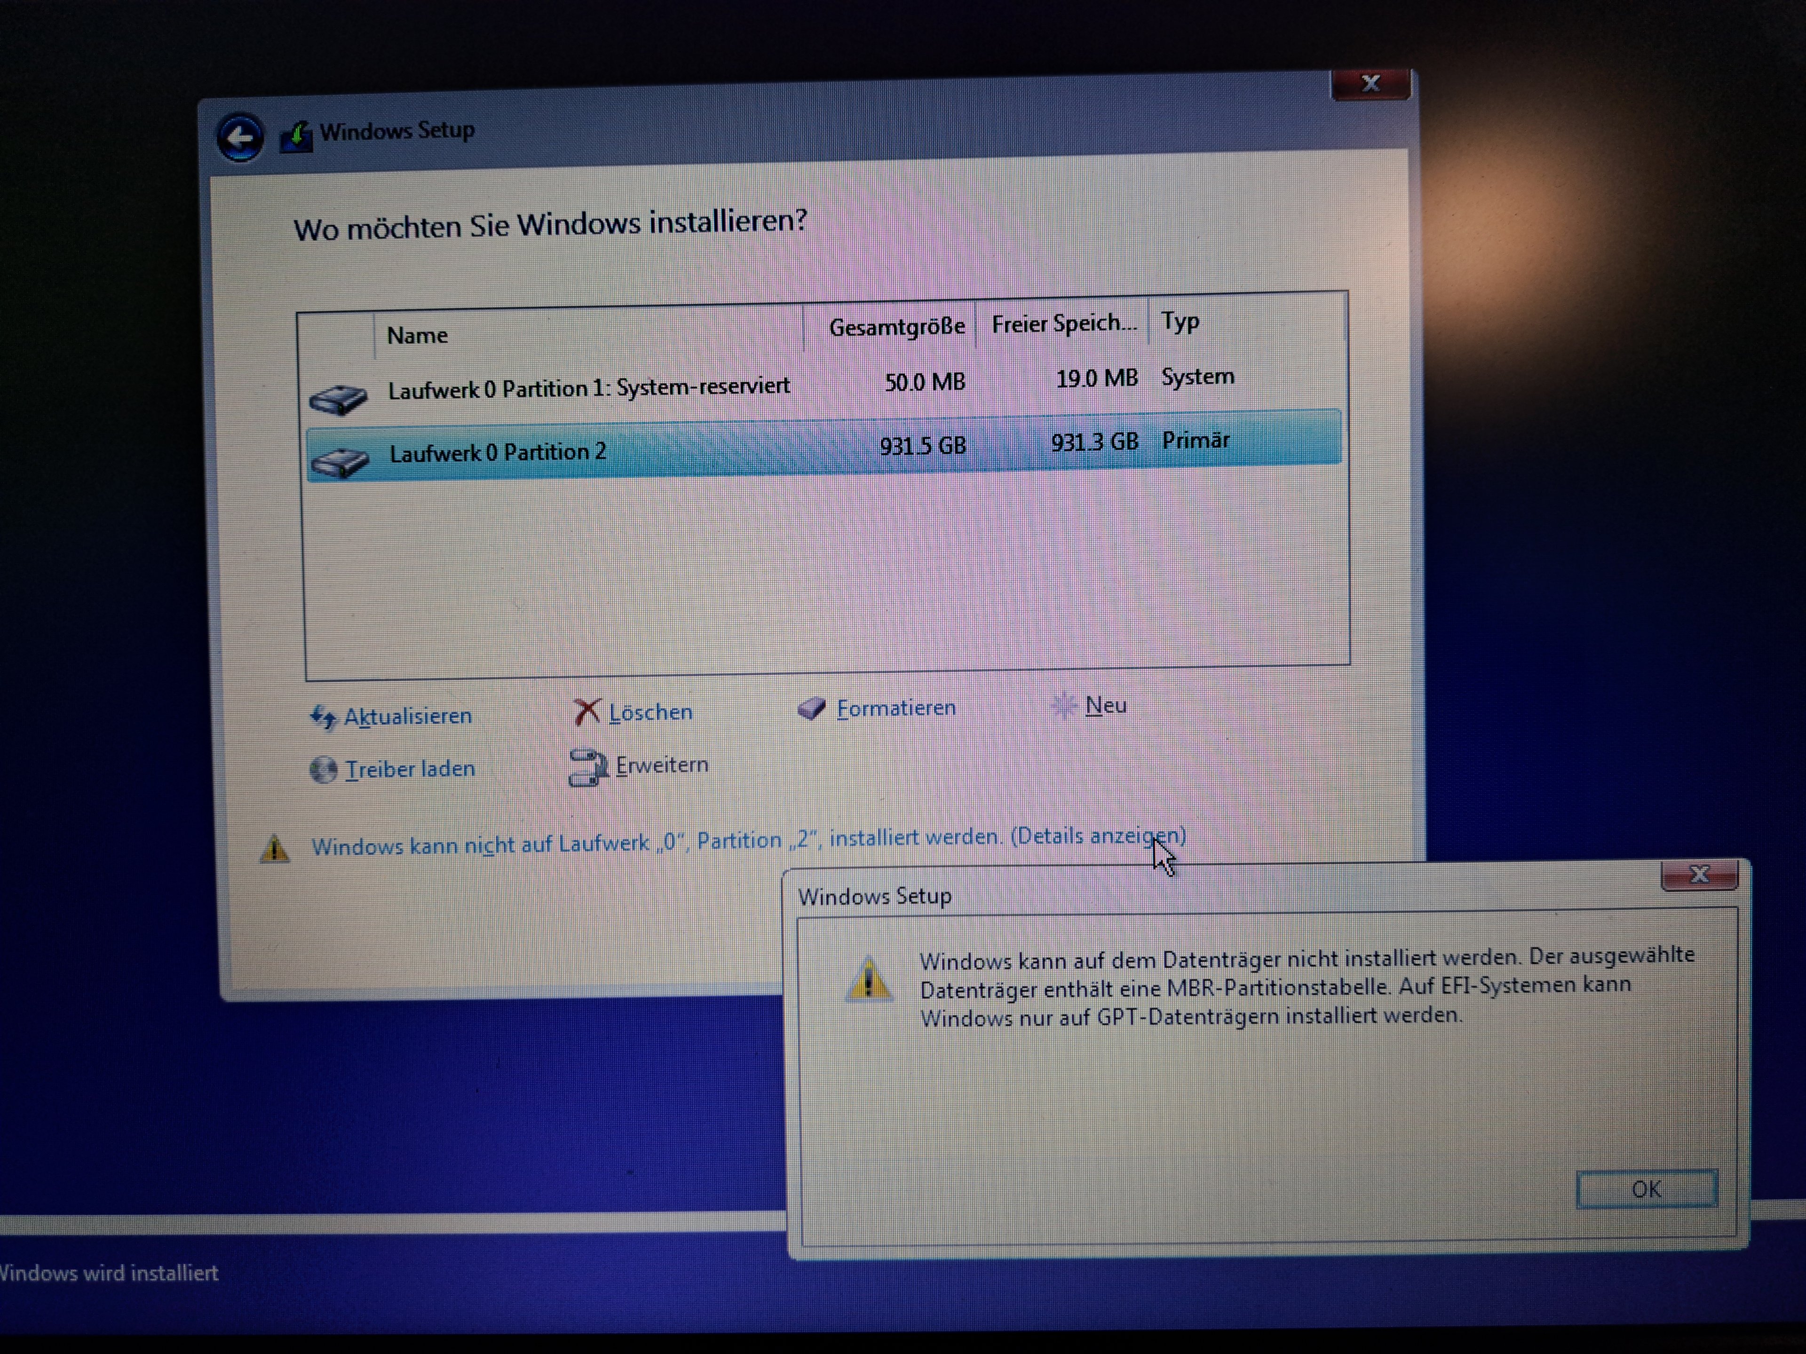Click the back arrow in Windows Setup

click(x=240, y=137)
